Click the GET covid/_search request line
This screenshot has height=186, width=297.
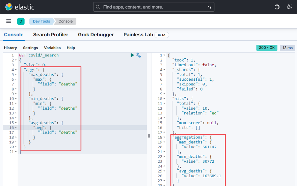(39, 55)
